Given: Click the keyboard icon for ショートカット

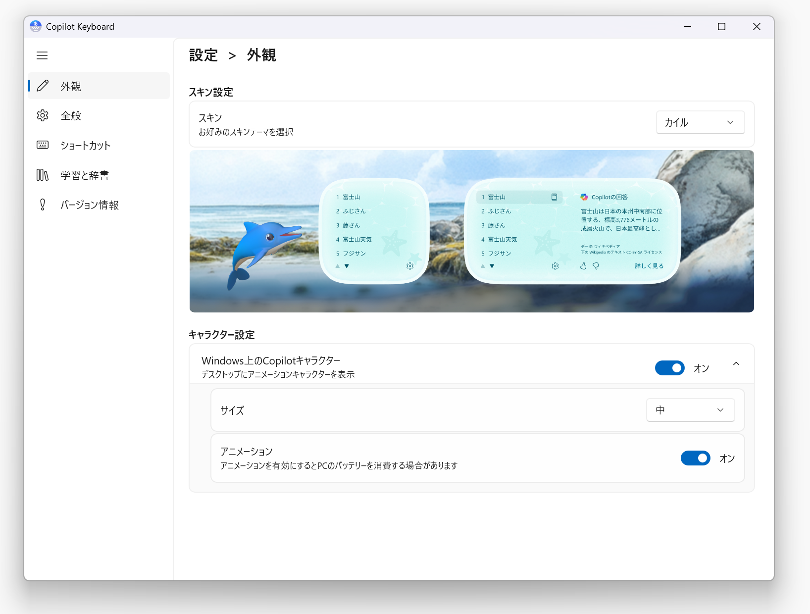Looking at the screenshot, I should pos(43,145).
